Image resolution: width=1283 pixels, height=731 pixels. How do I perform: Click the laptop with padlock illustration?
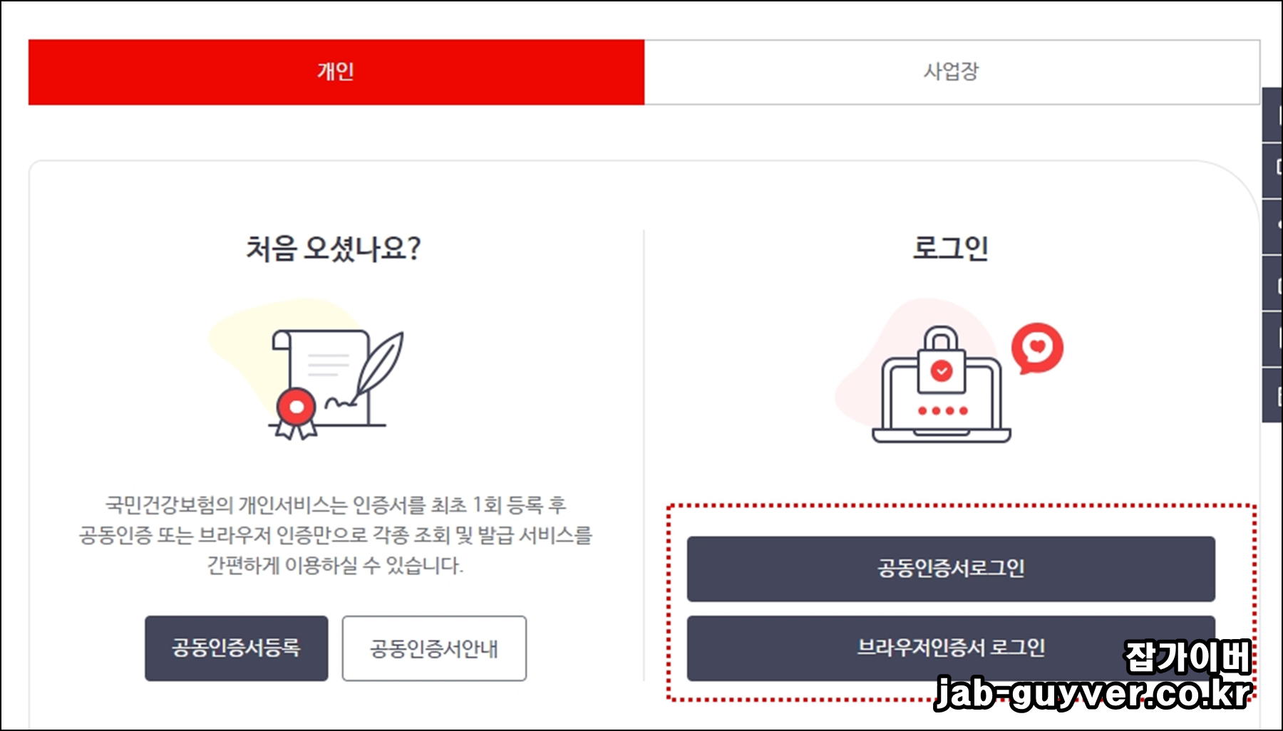click(941, 385)
